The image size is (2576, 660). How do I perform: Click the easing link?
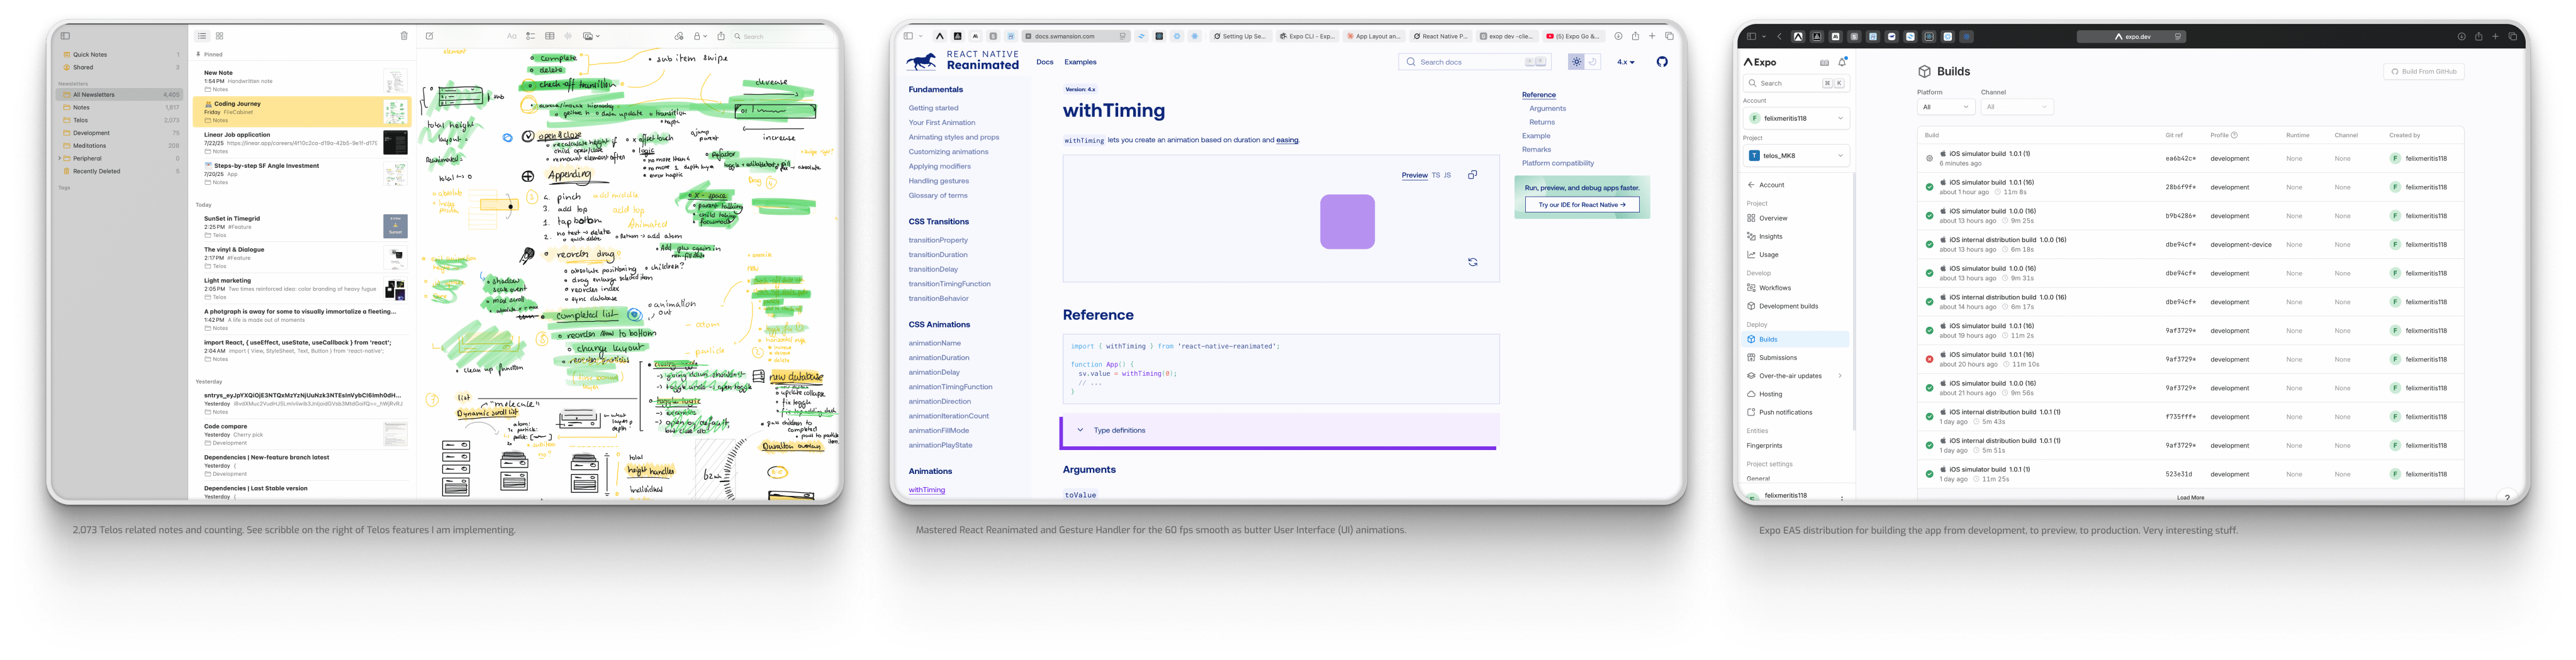[1287, 141]
